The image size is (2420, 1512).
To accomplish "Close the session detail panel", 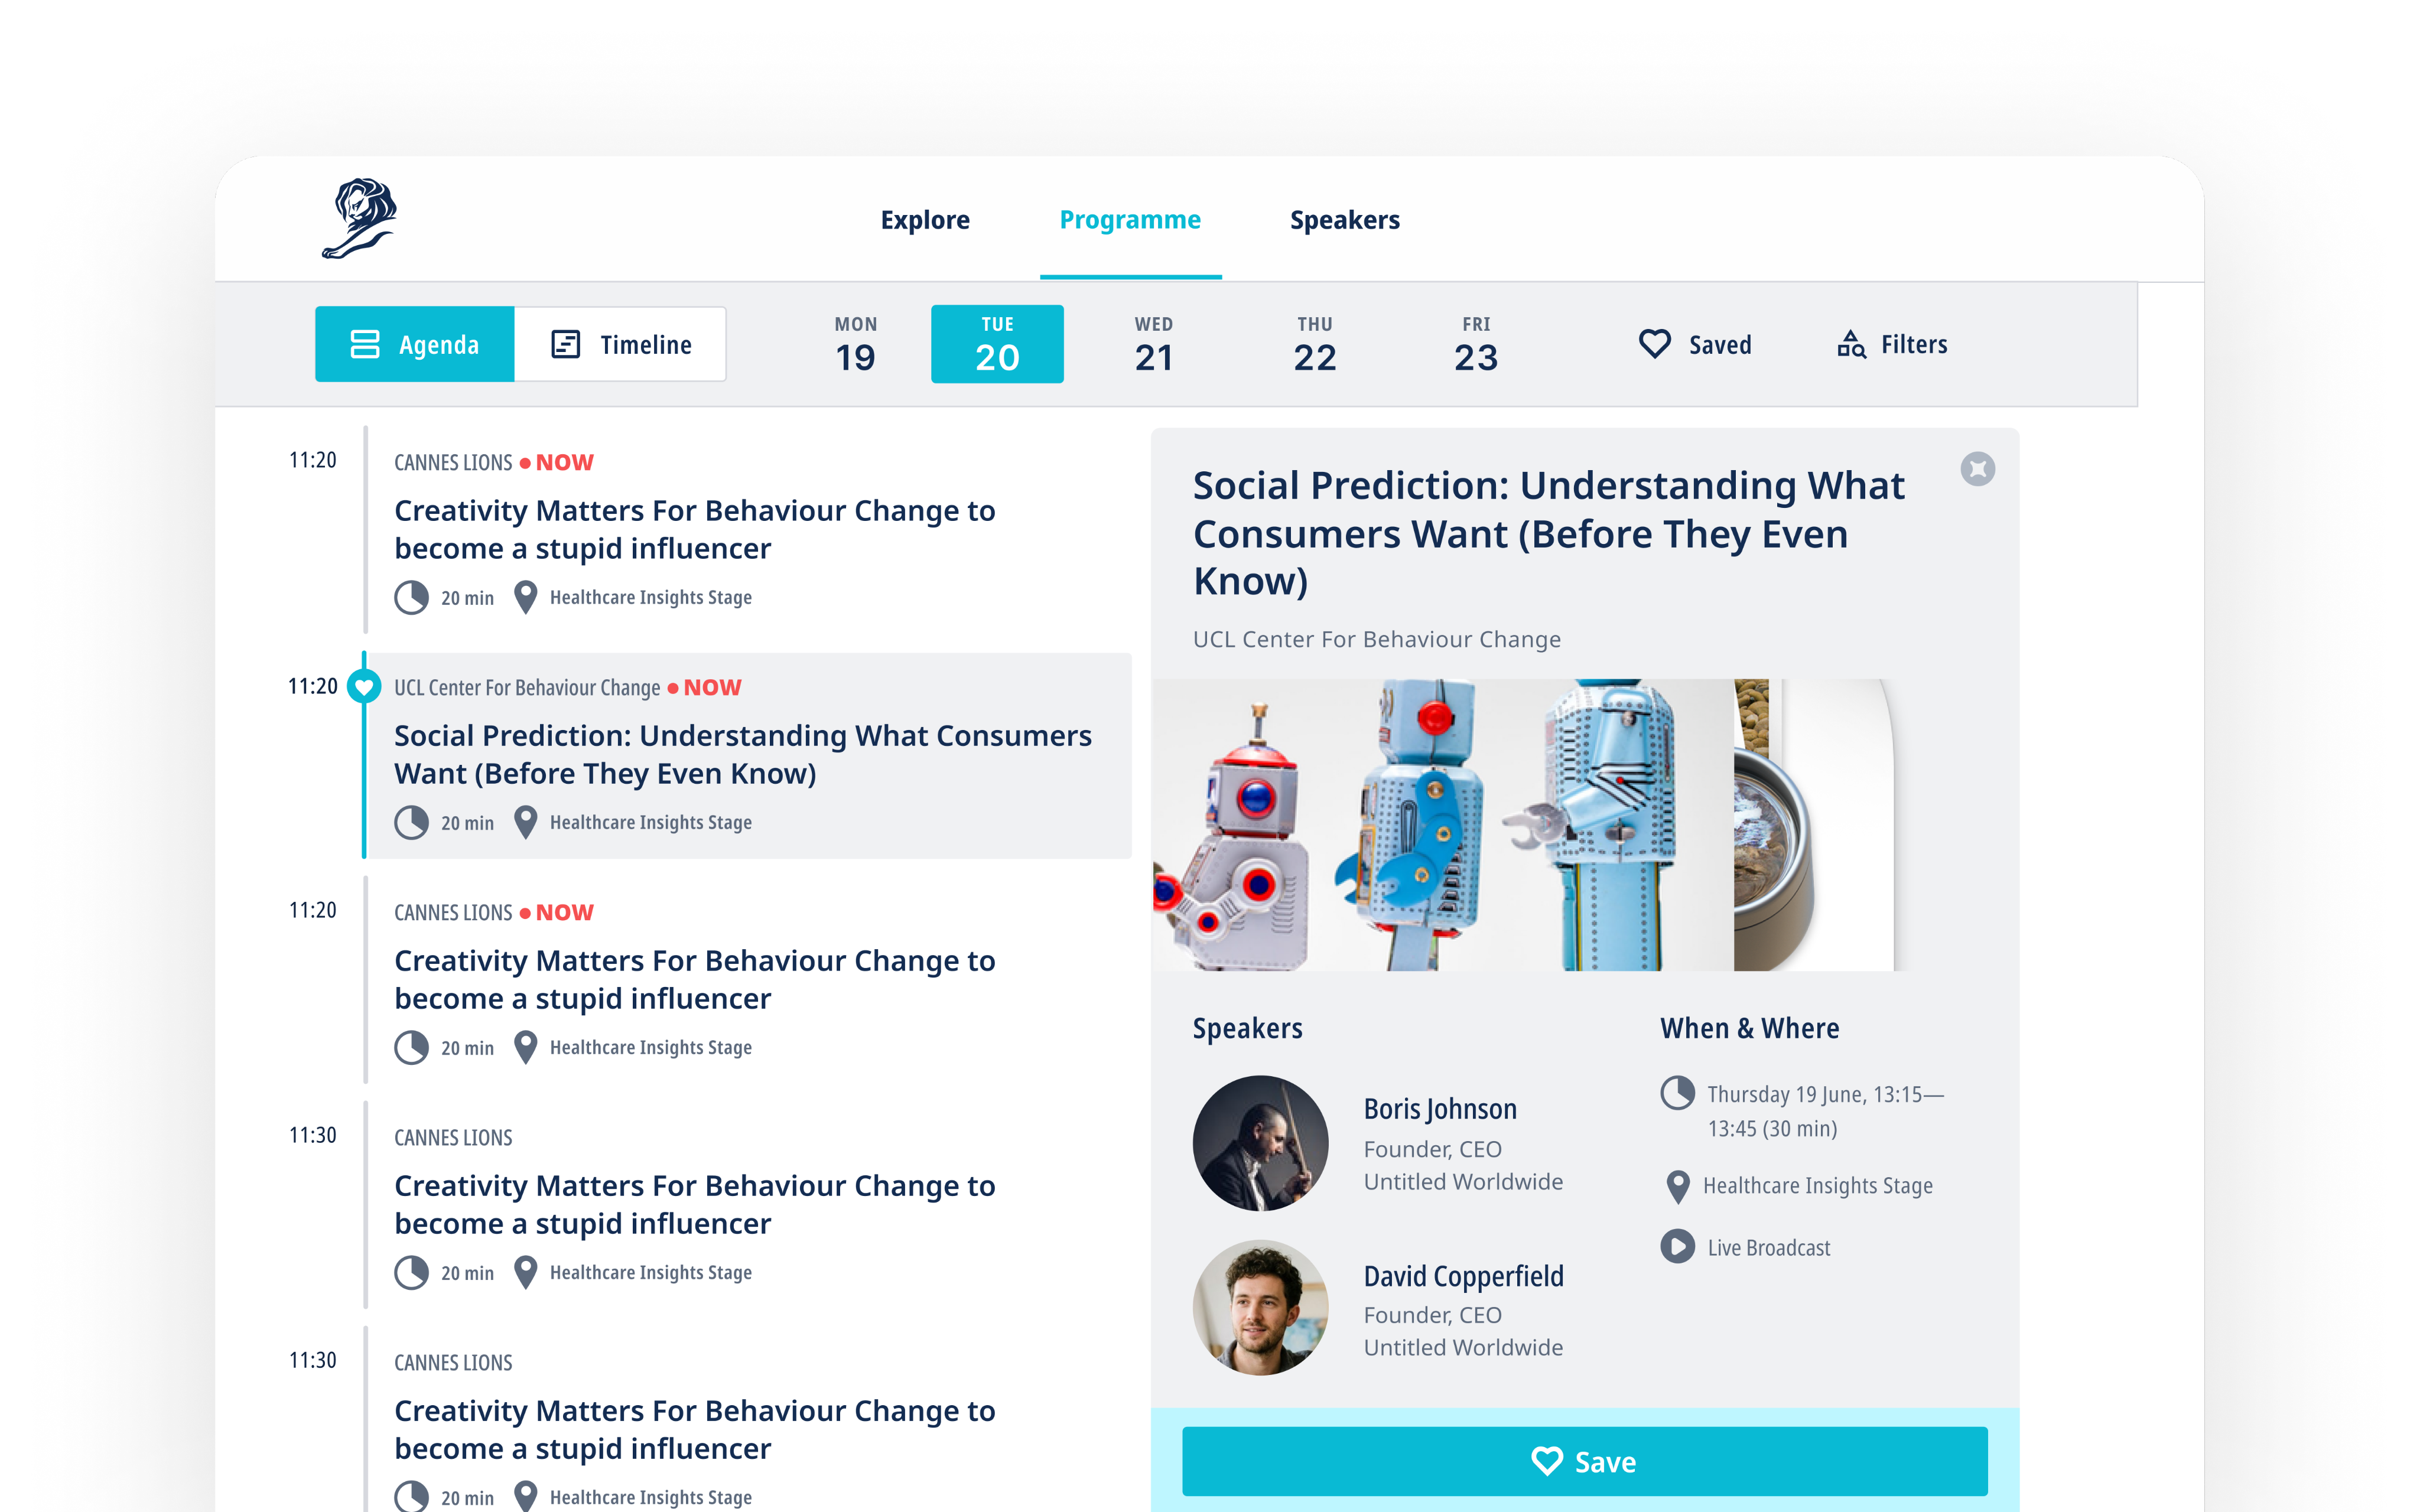I will point(1977,469).
